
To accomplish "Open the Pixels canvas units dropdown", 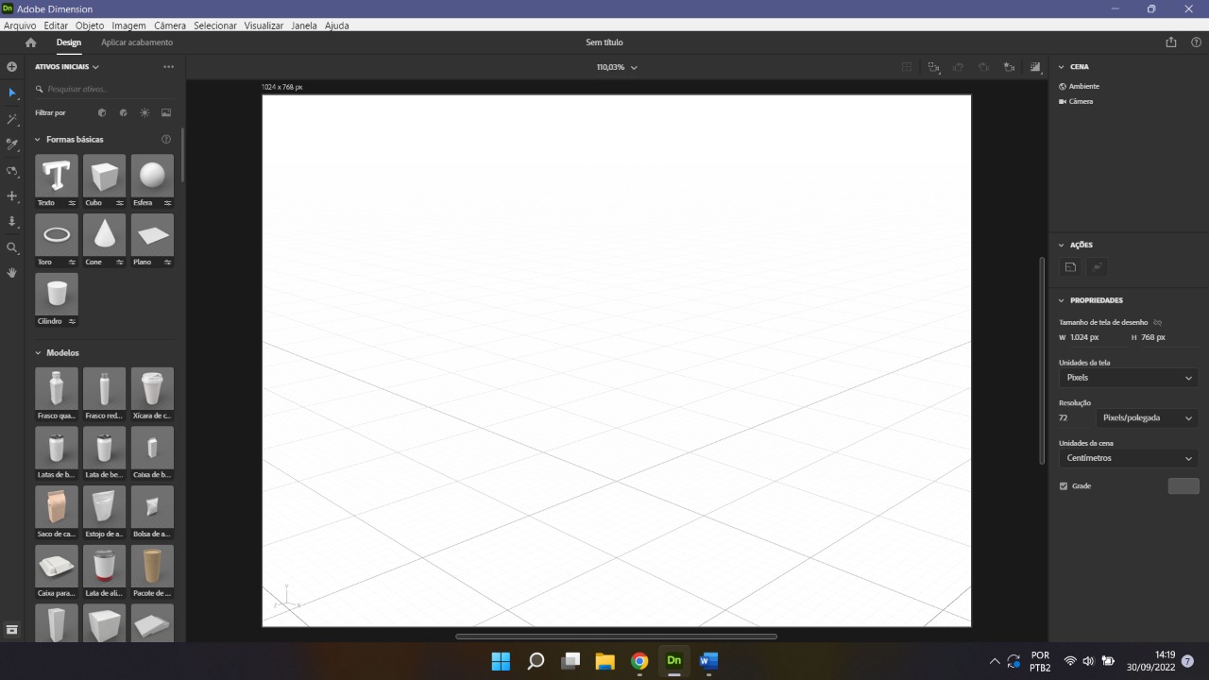I will (x=1129, y=378).
